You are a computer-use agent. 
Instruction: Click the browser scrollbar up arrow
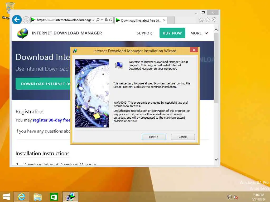(216, 30)
